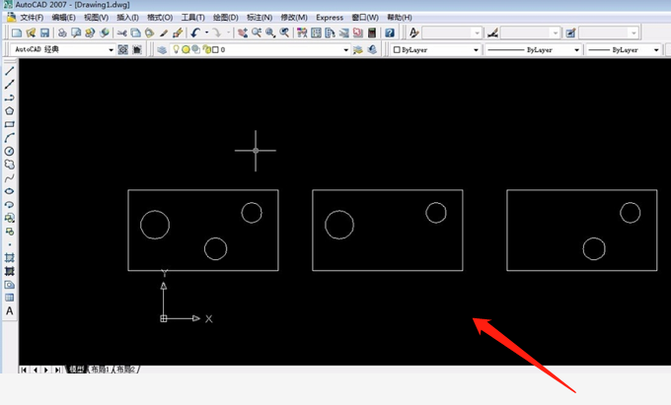Click the Make Block tool
This screenshot has width=671, height=405.
(x=10, y=232)
